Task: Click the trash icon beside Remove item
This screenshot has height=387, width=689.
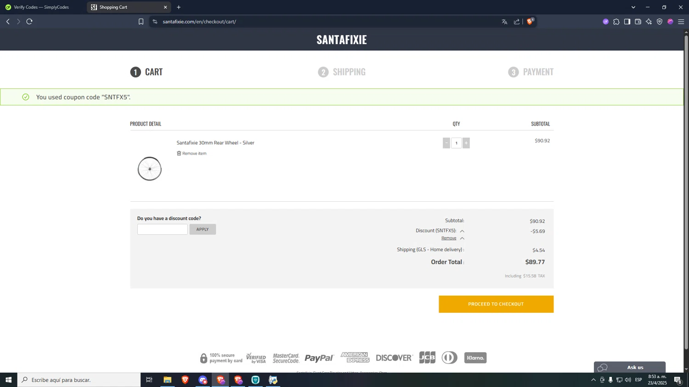Action: 179,153
